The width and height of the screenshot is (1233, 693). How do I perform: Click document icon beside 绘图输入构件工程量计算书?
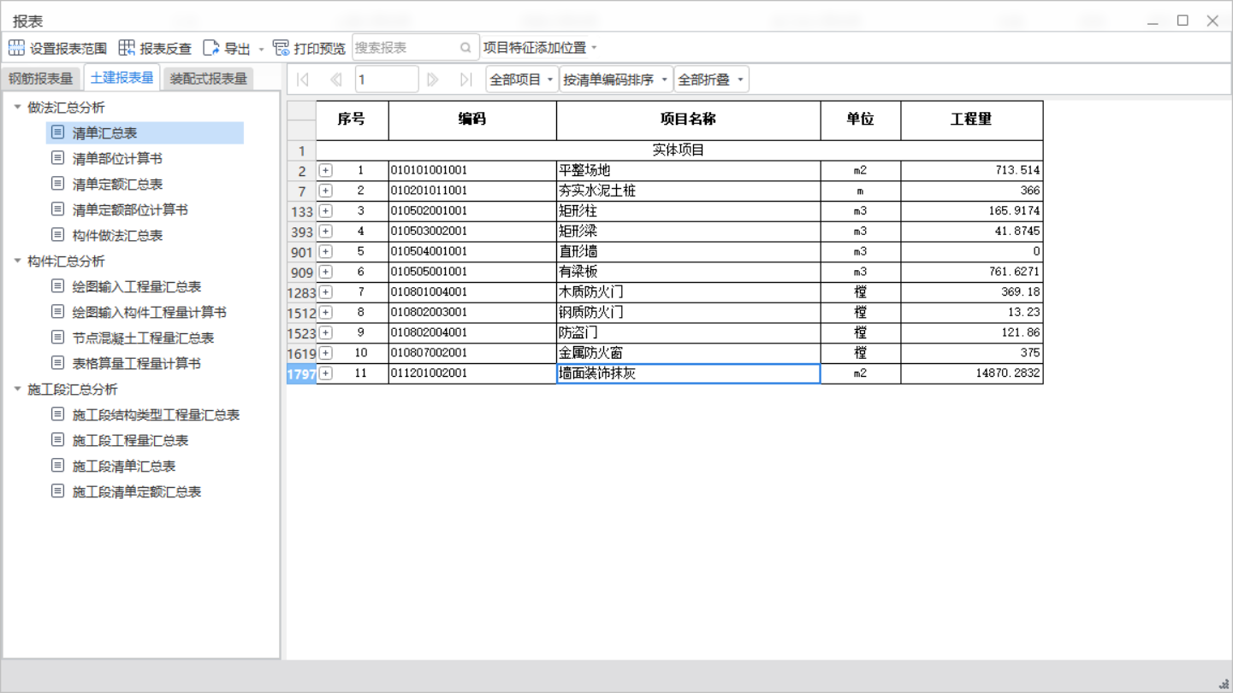57,312
